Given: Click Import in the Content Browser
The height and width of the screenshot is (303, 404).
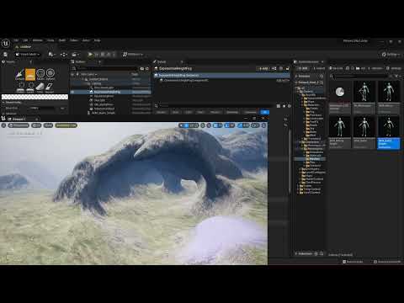Looking at the screenshot, I should (x=319, y=68).
